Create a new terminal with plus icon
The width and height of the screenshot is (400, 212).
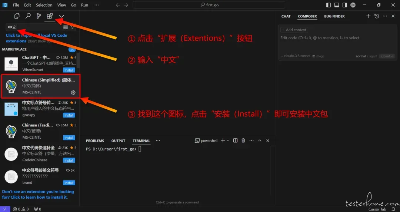click(223, 140)
